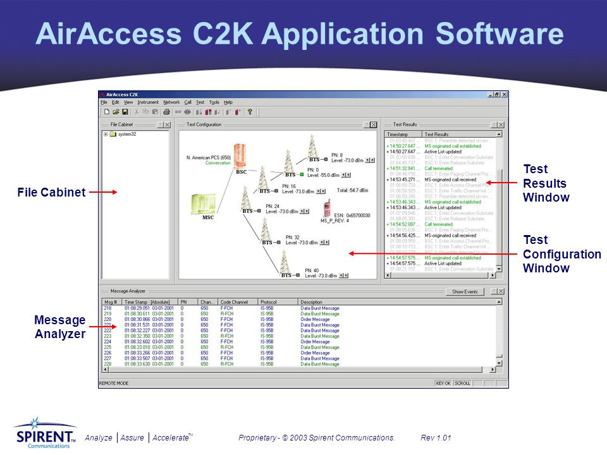
Task: Toggle the status square of PN: 16 BTS
Action: click(x=276, y=191)
